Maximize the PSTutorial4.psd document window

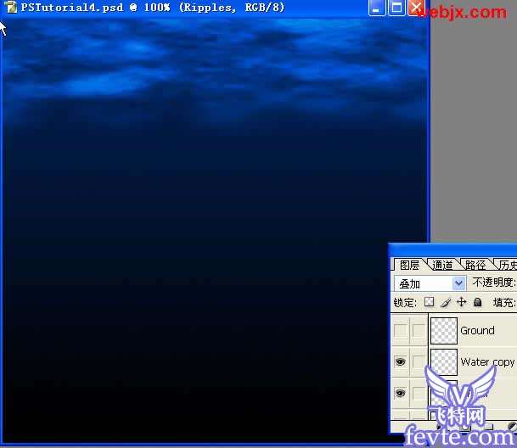click(x=396, y=8)
